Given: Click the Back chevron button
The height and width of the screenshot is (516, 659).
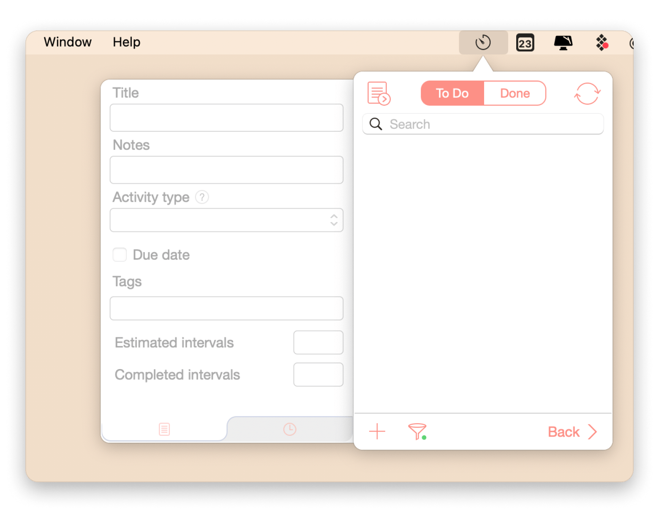Looking at the screenshot, I should [x=572, y=432].
